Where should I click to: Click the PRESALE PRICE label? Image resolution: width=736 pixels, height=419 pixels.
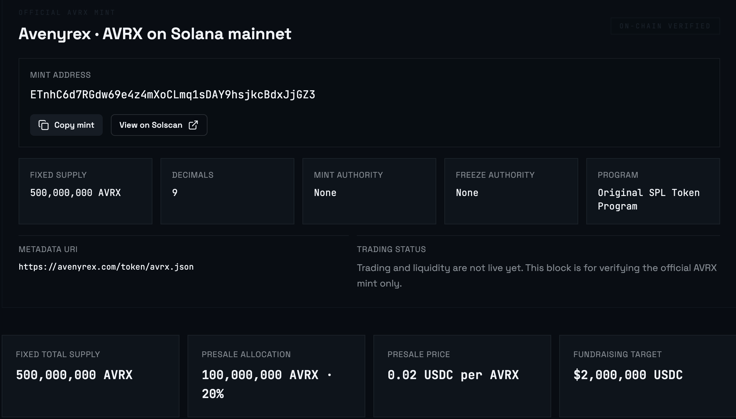coord(419,354)
